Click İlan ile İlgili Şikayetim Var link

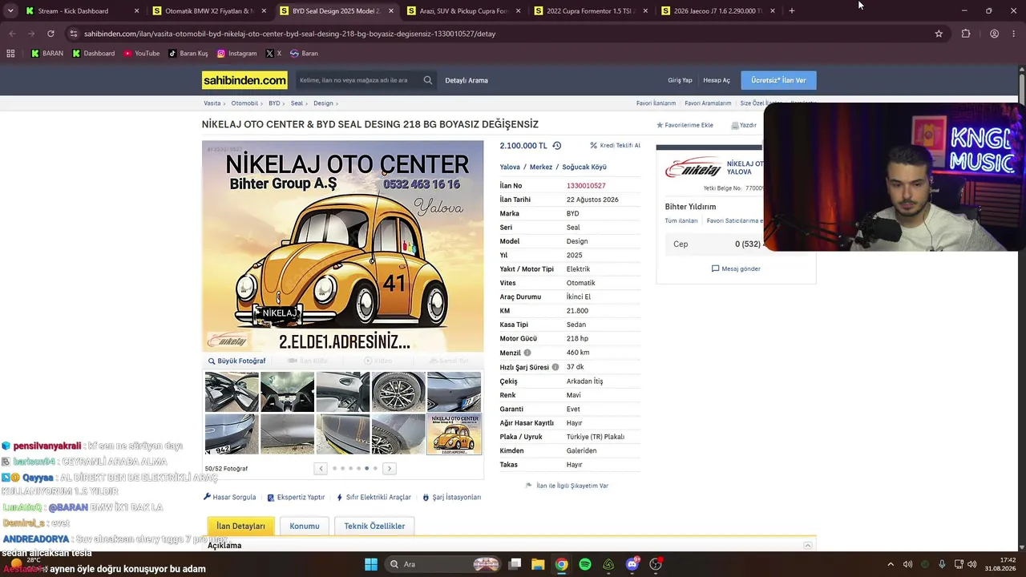pyautogui.click(x=567, y=486)
